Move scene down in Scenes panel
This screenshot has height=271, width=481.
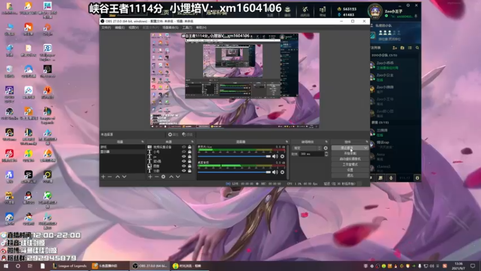124,176
